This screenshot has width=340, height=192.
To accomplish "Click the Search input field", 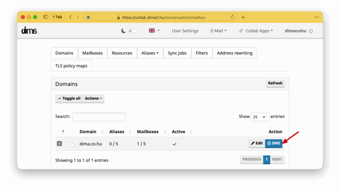I will coord(99,117).
